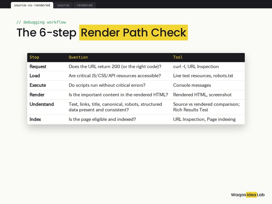Click 'Rendered HTML, screenshot' tool cell
The image size is (272, 204).
click(x=202, y=95)
